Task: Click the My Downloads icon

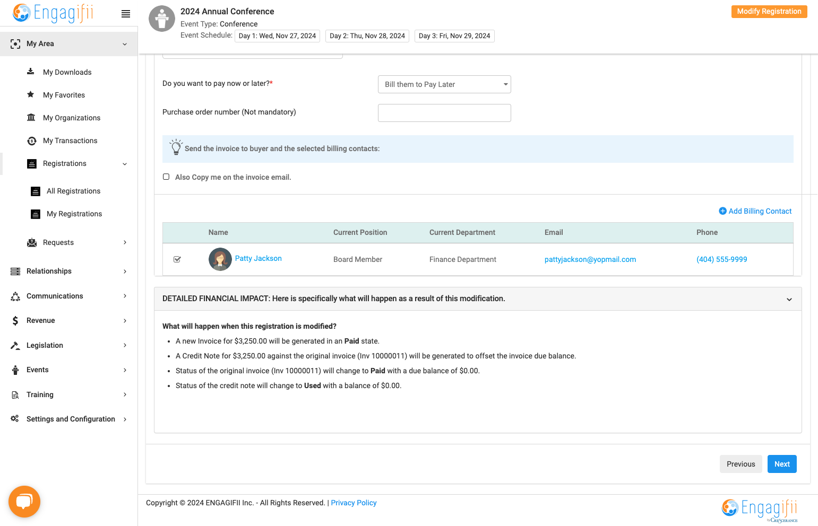Action: click(31, 72)
